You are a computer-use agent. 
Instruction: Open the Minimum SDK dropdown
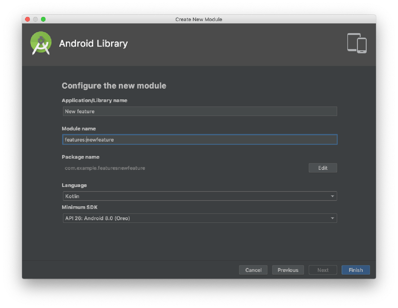[199, 218]
